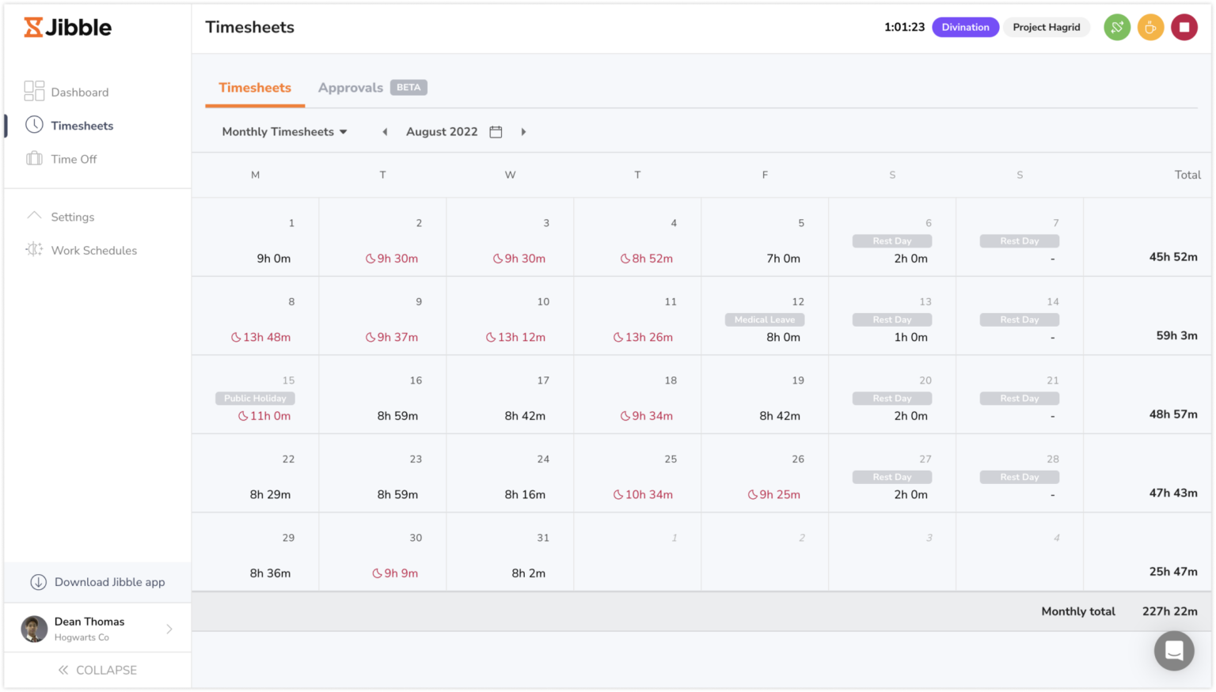The height and width of the screenshot is (692, 1216).
Task: Open the support chat bubble
Action: [x=1174, y=650]
